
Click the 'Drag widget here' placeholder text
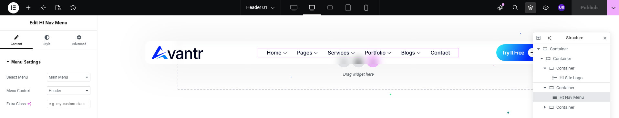[358, 74]
